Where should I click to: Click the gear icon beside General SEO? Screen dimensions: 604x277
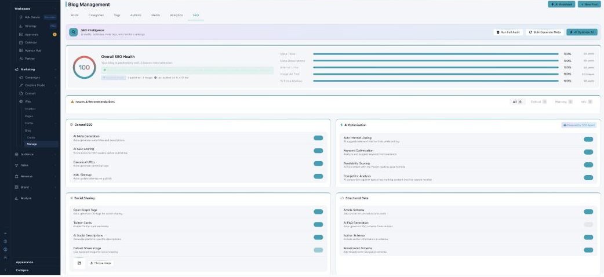pos(72,125)
